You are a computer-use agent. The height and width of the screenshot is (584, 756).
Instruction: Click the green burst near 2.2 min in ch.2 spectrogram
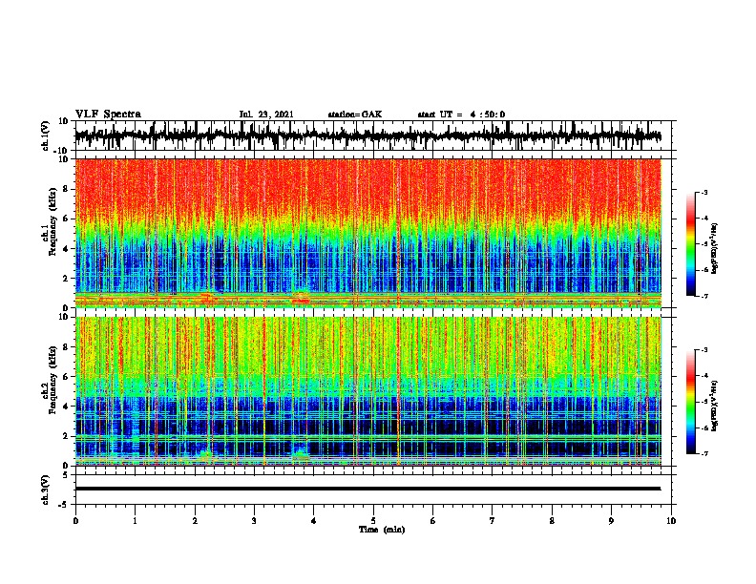tap(206, 455)
